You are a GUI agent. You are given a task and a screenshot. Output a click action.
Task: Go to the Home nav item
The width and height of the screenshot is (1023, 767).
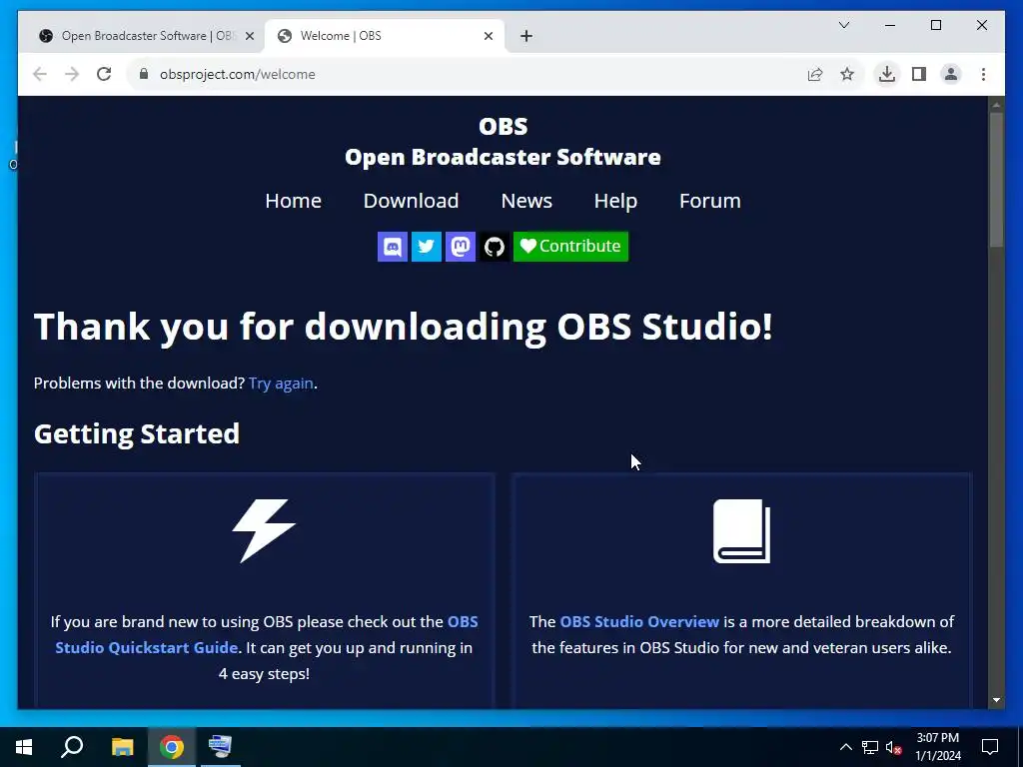click(293, 201)
